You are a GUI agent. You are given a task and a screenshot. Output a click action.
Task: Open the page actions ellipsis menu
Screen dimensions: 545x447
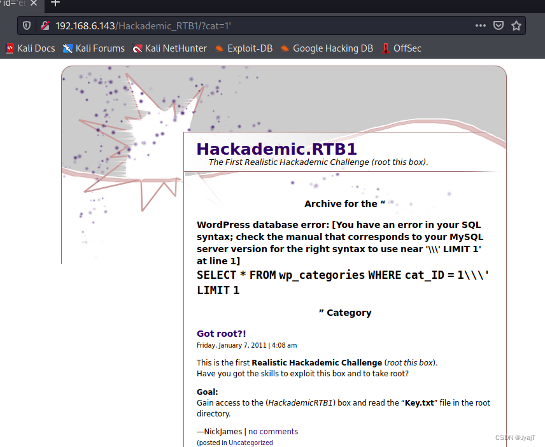pos(480,25)
